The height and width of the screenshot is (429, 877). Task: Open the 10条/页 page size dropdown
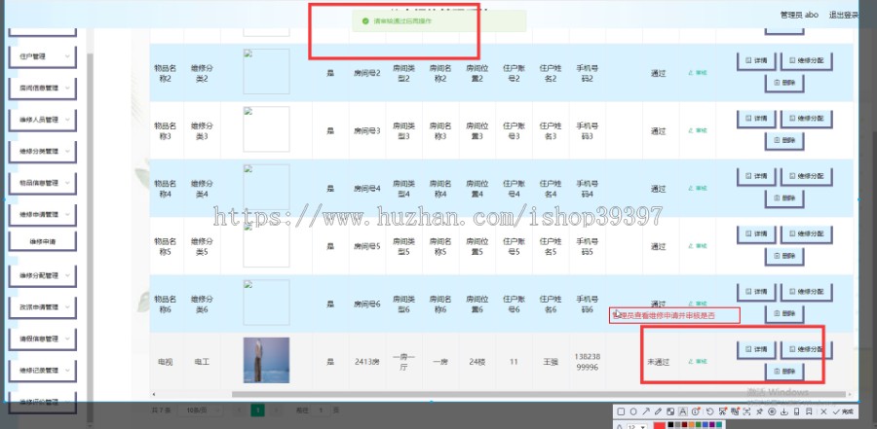point(200,411)
